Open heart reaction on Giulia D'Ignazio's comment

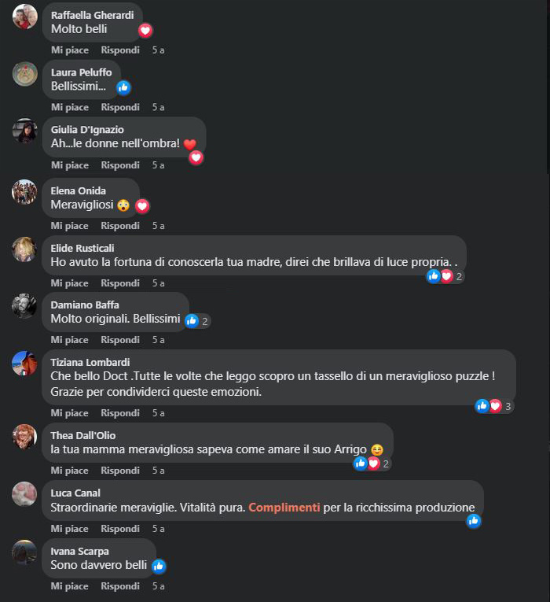pyautogui.click(x=196, y=157)
